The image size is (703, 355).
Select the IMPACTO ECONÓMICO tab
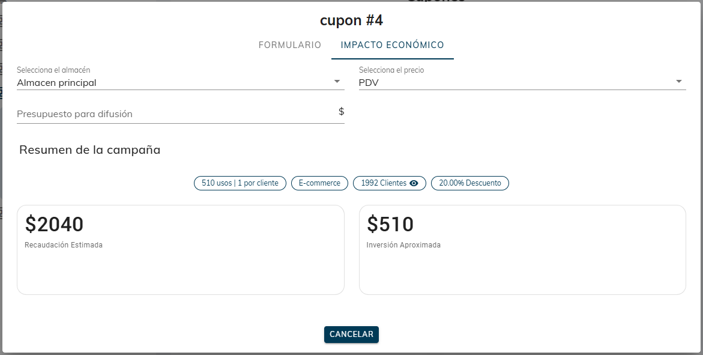392,45
